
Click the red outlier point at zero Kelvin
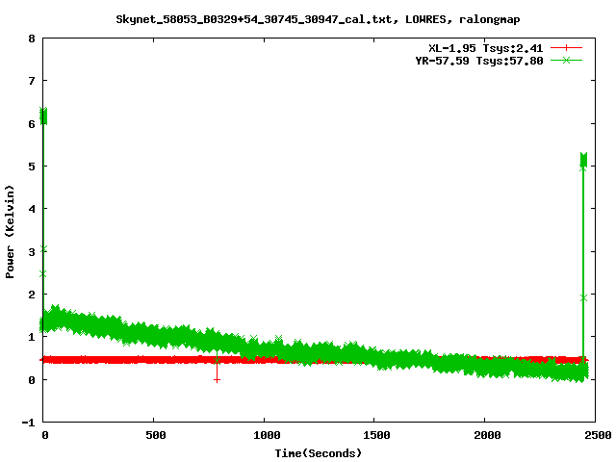(217, 379)
